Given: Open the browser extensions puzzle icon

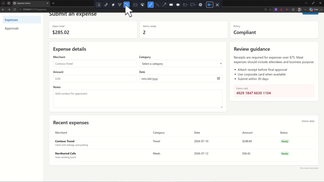Looking at the screenshot, I should [293, 9].
